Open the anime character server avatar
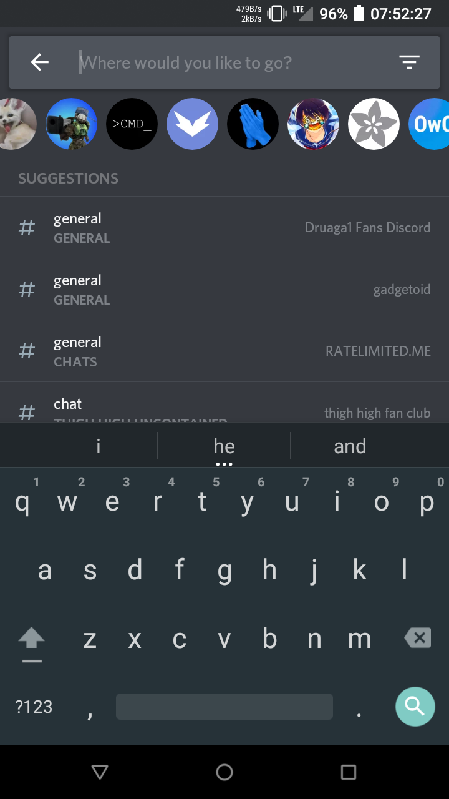The width and height of the screenshot is (449, 799). pyautogui.click(x=313, y=124)
